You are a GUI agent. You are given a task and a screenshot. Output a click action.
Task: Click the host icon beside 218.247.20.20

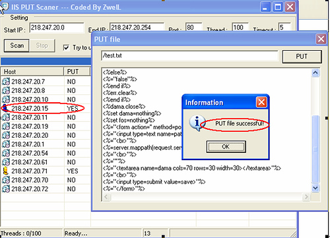tap(6, 135)
